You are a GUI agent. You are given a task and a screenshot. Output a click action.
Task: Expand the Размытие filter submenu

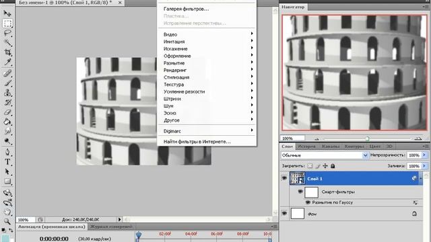coord(207,63)
